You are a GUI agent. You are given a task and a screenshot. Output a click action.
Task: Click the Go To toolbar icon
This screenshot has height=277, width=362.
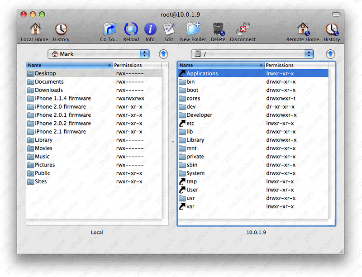tap(110, 30)
